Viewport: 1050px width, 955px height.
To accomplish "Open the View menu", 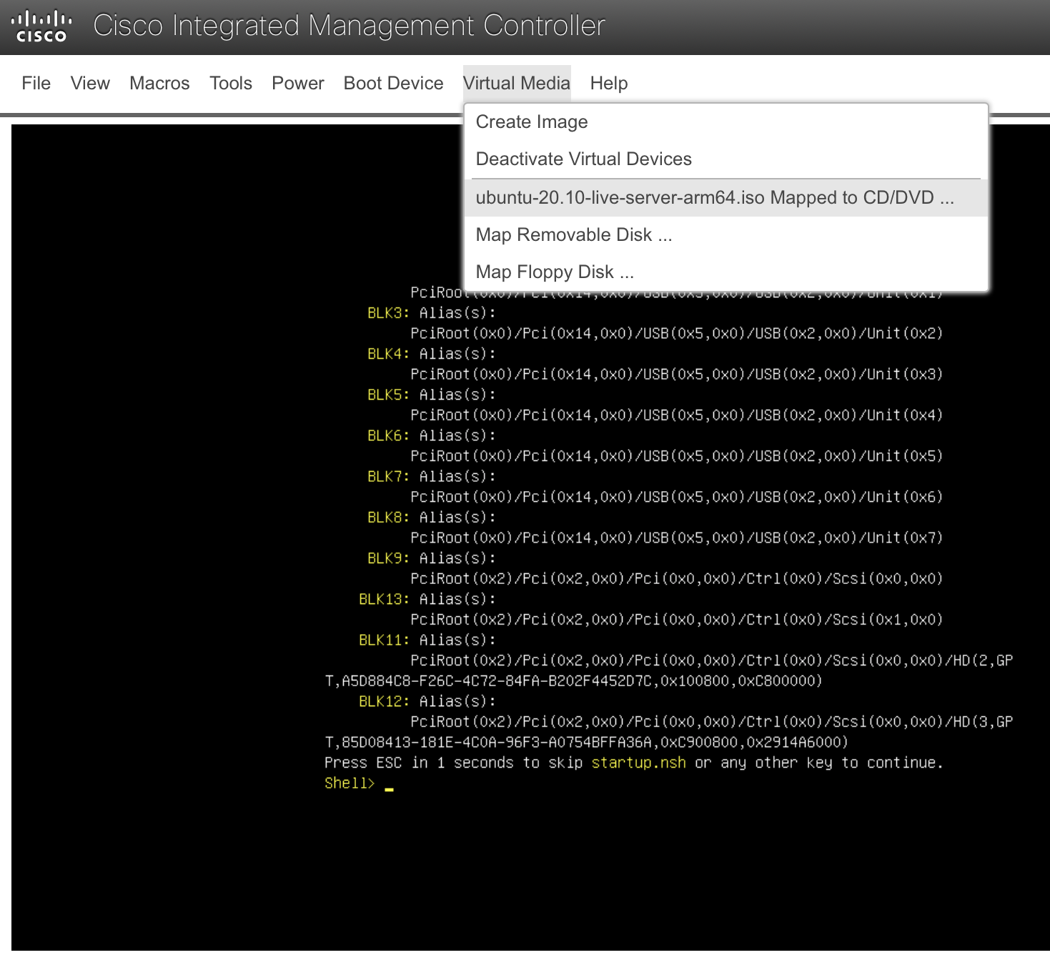I will click(x=89, y=83).
